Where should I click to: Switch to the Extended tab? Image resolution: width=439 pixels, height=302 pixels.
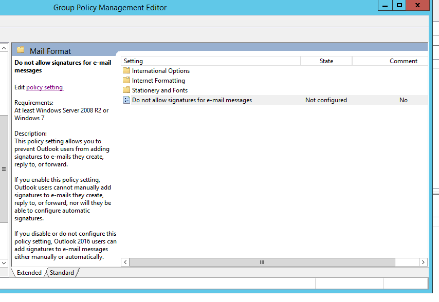[x=29, y=273]
